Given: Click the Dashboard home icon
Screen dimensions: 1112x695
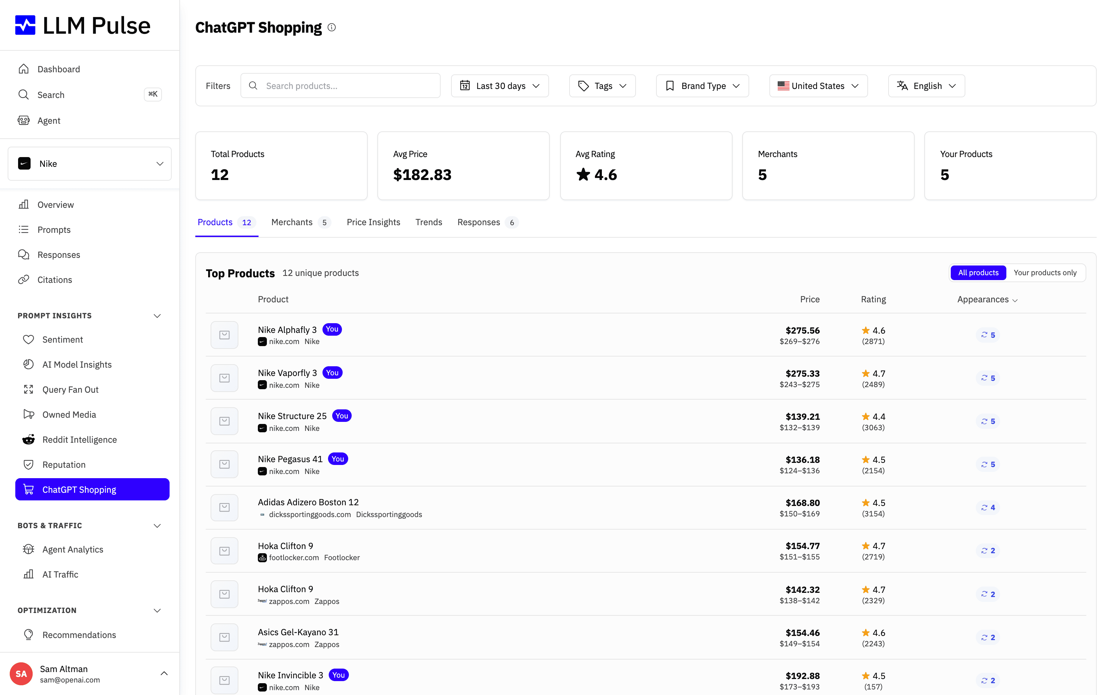Looking at the screenshot, I should pos(24,69).
